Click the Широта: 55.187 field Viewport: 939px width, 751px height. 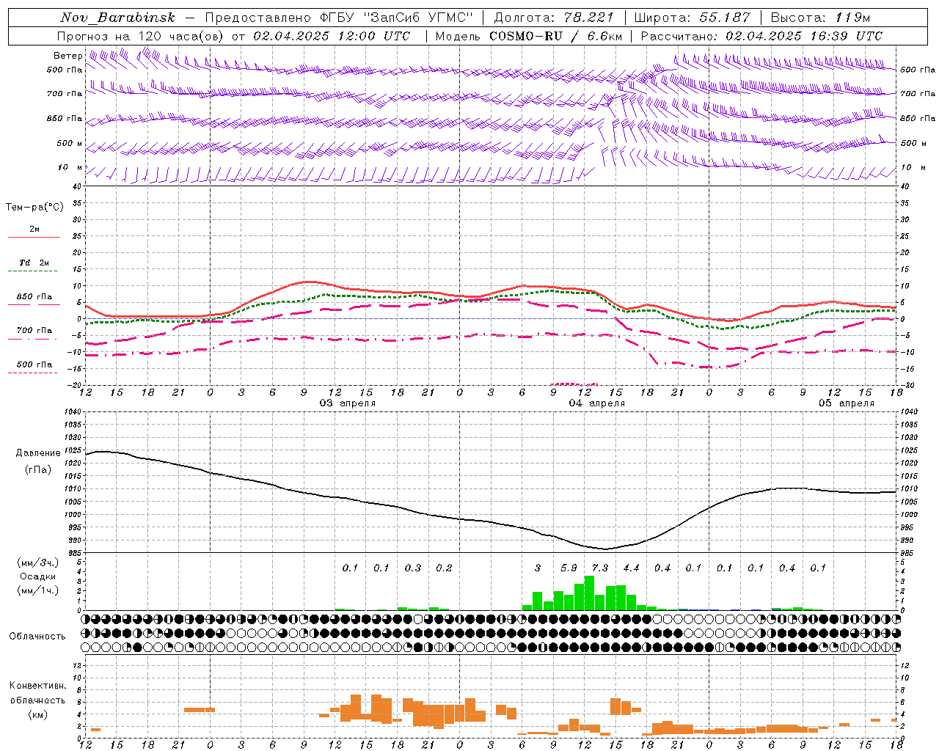pos(692,18)
